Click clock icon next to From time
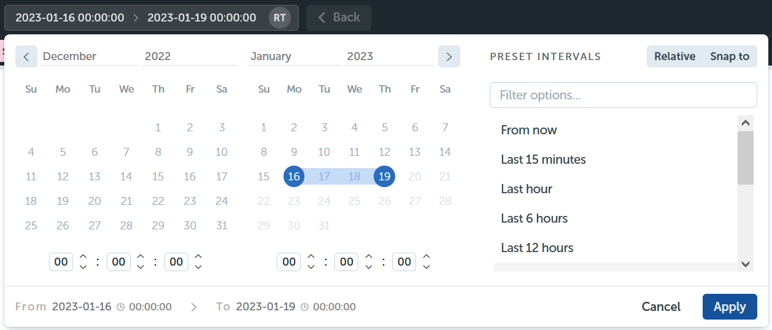 pyautogui.click(x=120, y=307)
